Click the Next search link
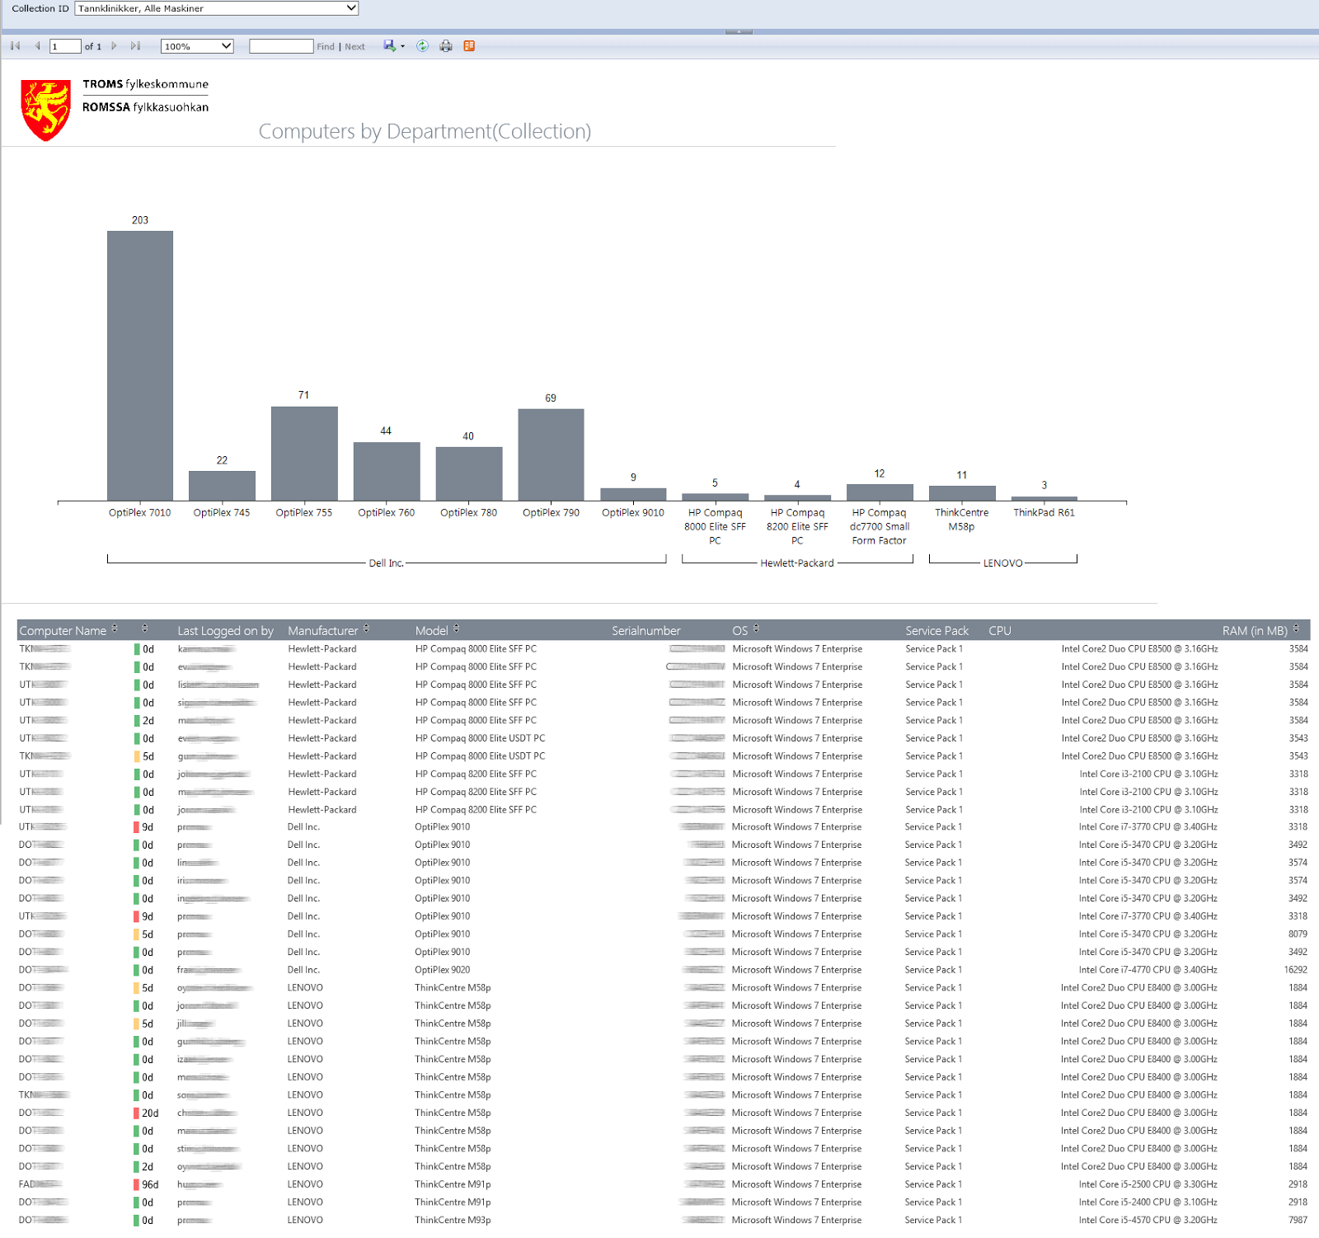The image size is (1319, 1238). click(354, 46)
